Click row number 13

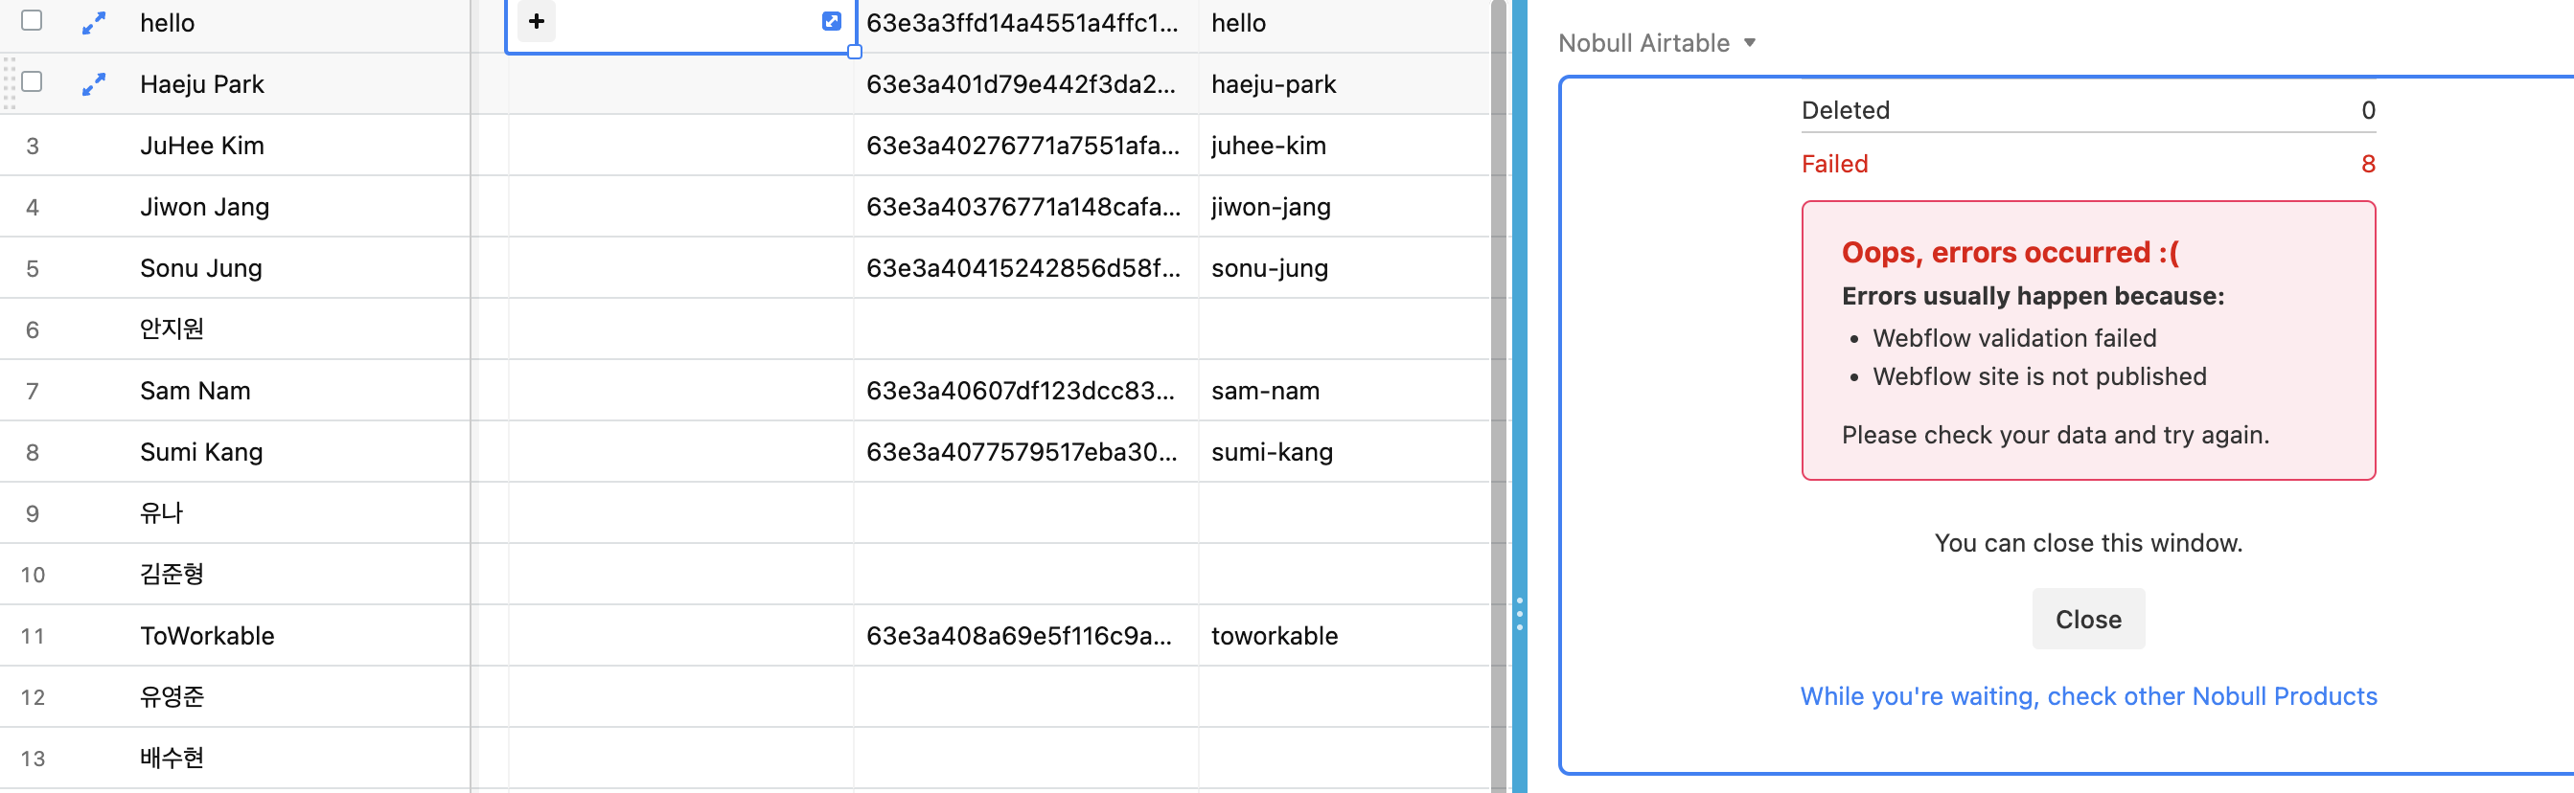32,759
